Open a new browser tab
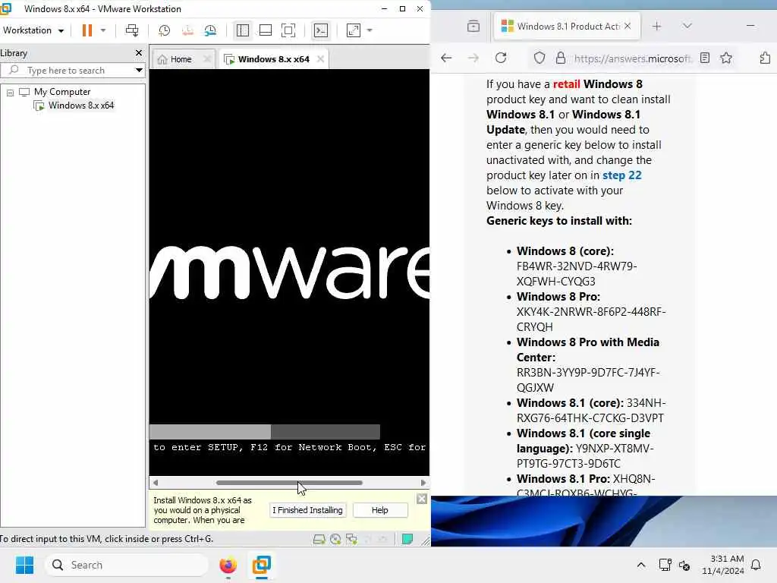 pos(656,27)
